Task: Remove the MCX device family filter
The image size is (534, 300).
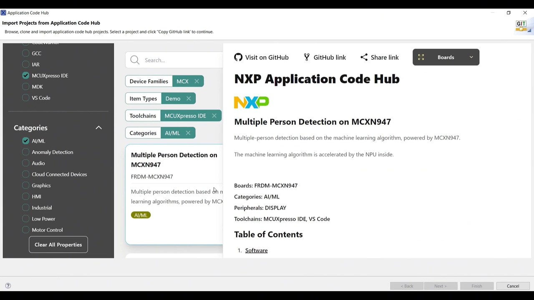Action: [x=196, y=81]
